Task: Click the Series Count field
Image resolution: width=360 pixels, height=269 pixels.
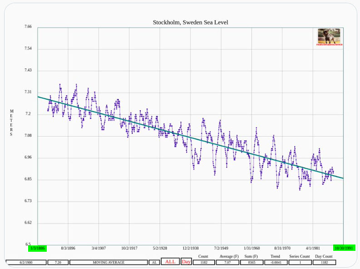Action: [300, 262]
